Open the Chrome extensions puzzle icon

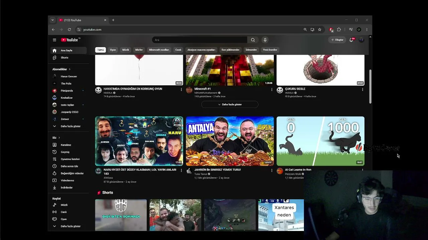(339, 30)
